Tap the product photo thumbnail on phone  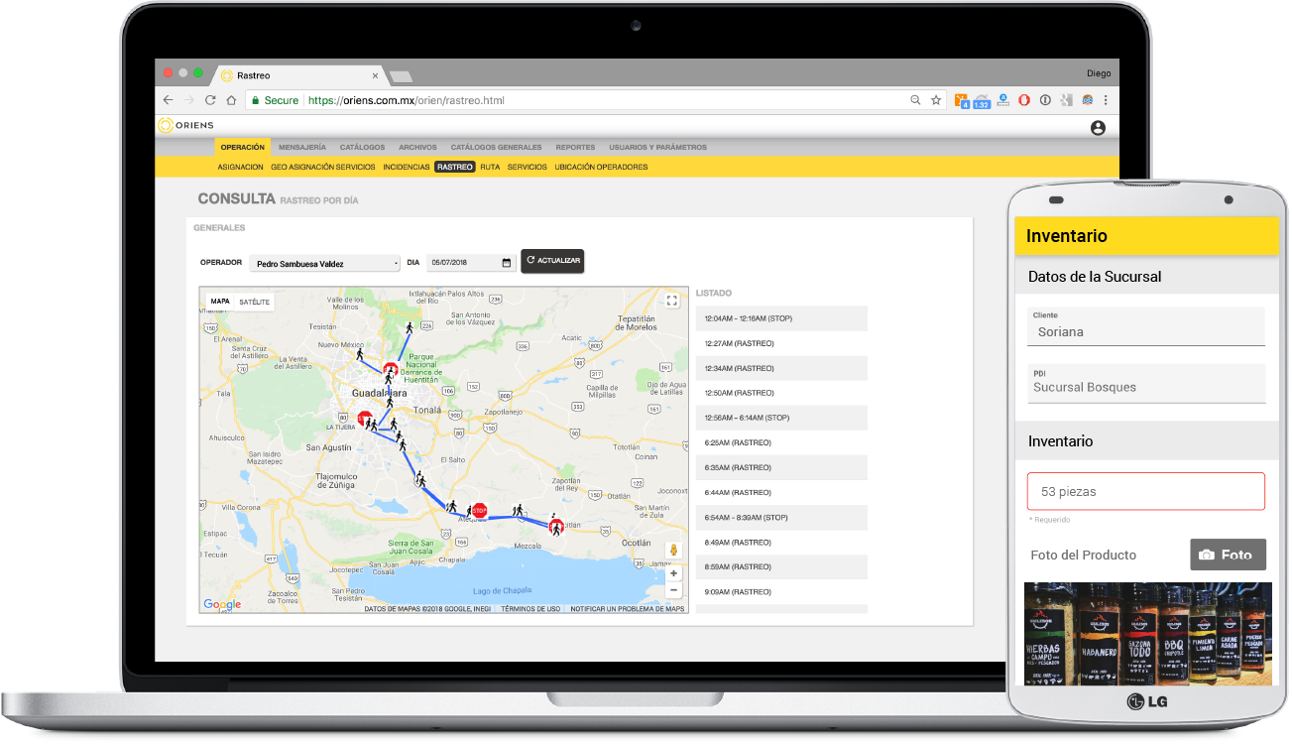1147,634
